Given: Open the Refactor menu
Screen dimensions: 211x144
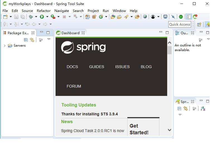Looking at the screenshot, I should 44,11.
